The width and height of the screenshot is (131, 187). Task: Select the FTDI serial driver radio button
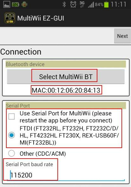point(11,135)
